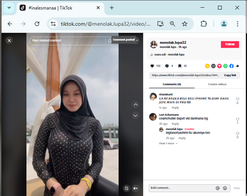
Task: Like the video with heart icon
Action: 152,66
